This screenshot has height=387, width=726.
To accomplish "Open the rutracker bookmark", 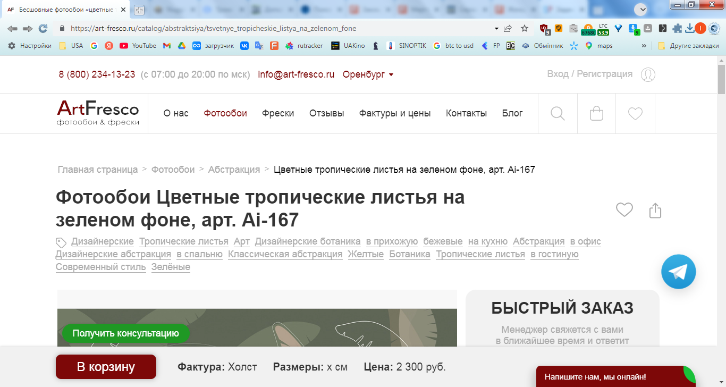I will pyautogui.click(x=303, y=46).
